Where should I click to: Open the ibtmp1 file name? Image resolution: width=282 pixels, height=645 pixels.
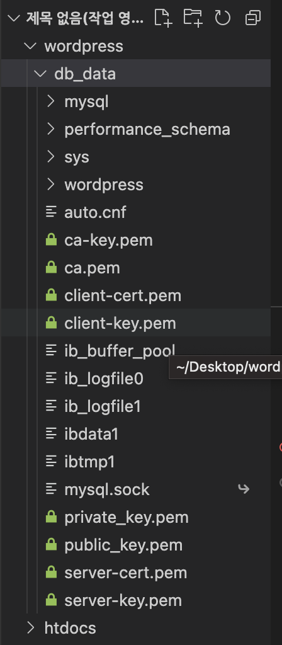tap(89, 462)
